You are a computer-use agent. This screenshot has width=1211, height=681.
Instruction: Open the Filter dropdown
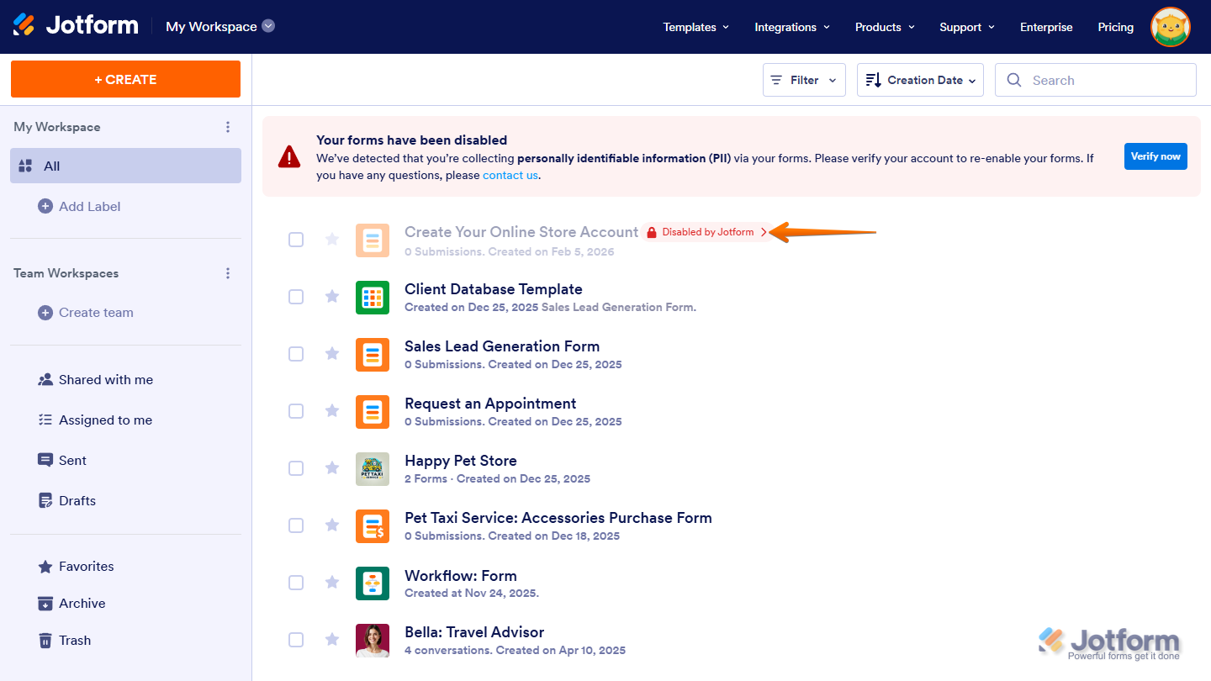804,79
